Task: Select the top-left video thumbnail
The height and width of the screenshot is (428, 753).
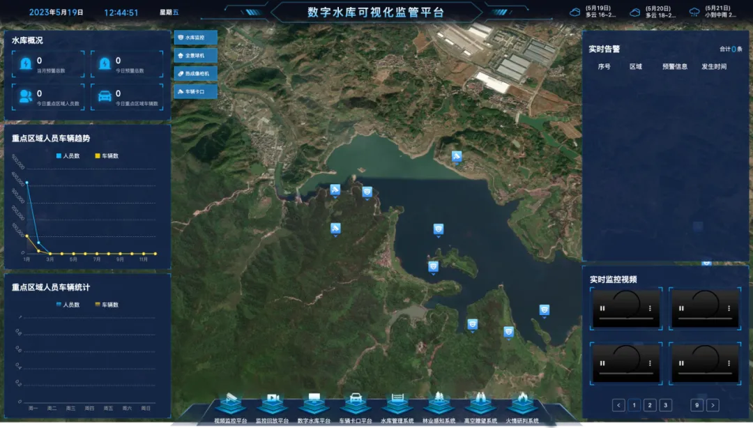Action: pyautogui.click(x=626, y=308)
